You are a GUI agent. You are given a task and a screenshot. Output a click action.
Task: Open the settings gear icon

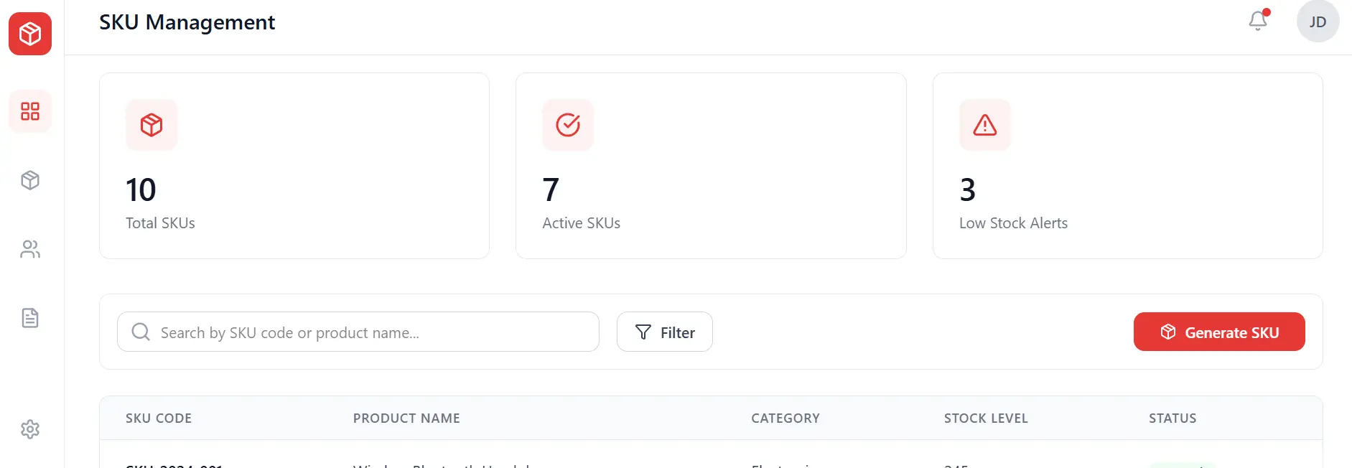tap(30, 429)
